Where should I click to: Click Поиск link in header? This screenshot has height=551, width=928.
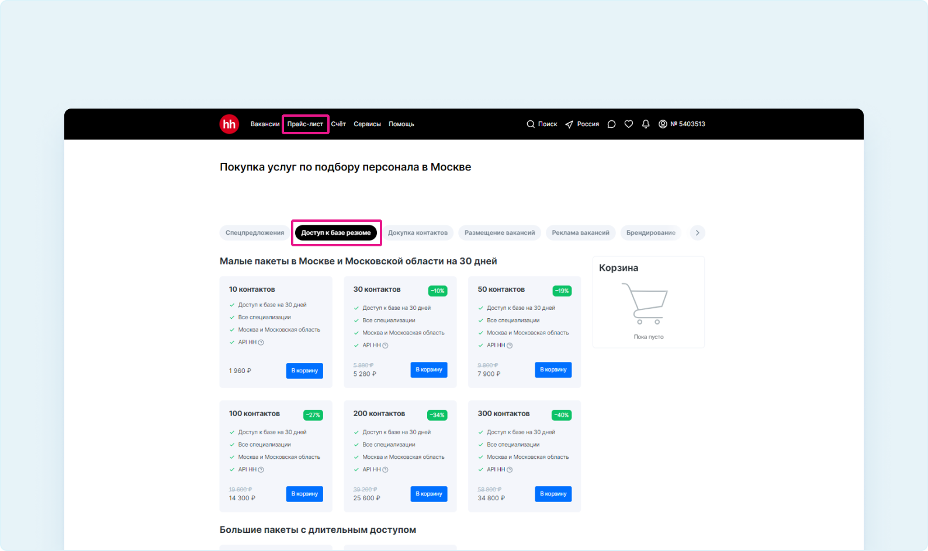(x=548, y=124)
